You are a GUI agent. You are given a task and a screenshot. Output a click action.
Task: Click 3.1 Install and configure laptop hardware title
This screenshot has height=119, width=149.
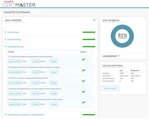(x=30, y=57)
